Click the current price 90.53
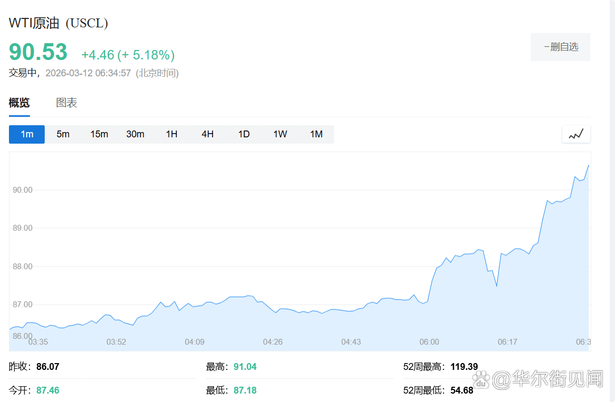The height and width of the screenshot is (402, 615). (x=38, y=53)
